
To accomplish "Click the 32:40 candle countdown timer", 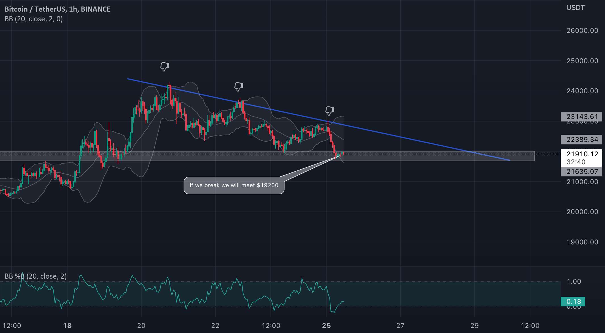I will click(x=576, y=162).
